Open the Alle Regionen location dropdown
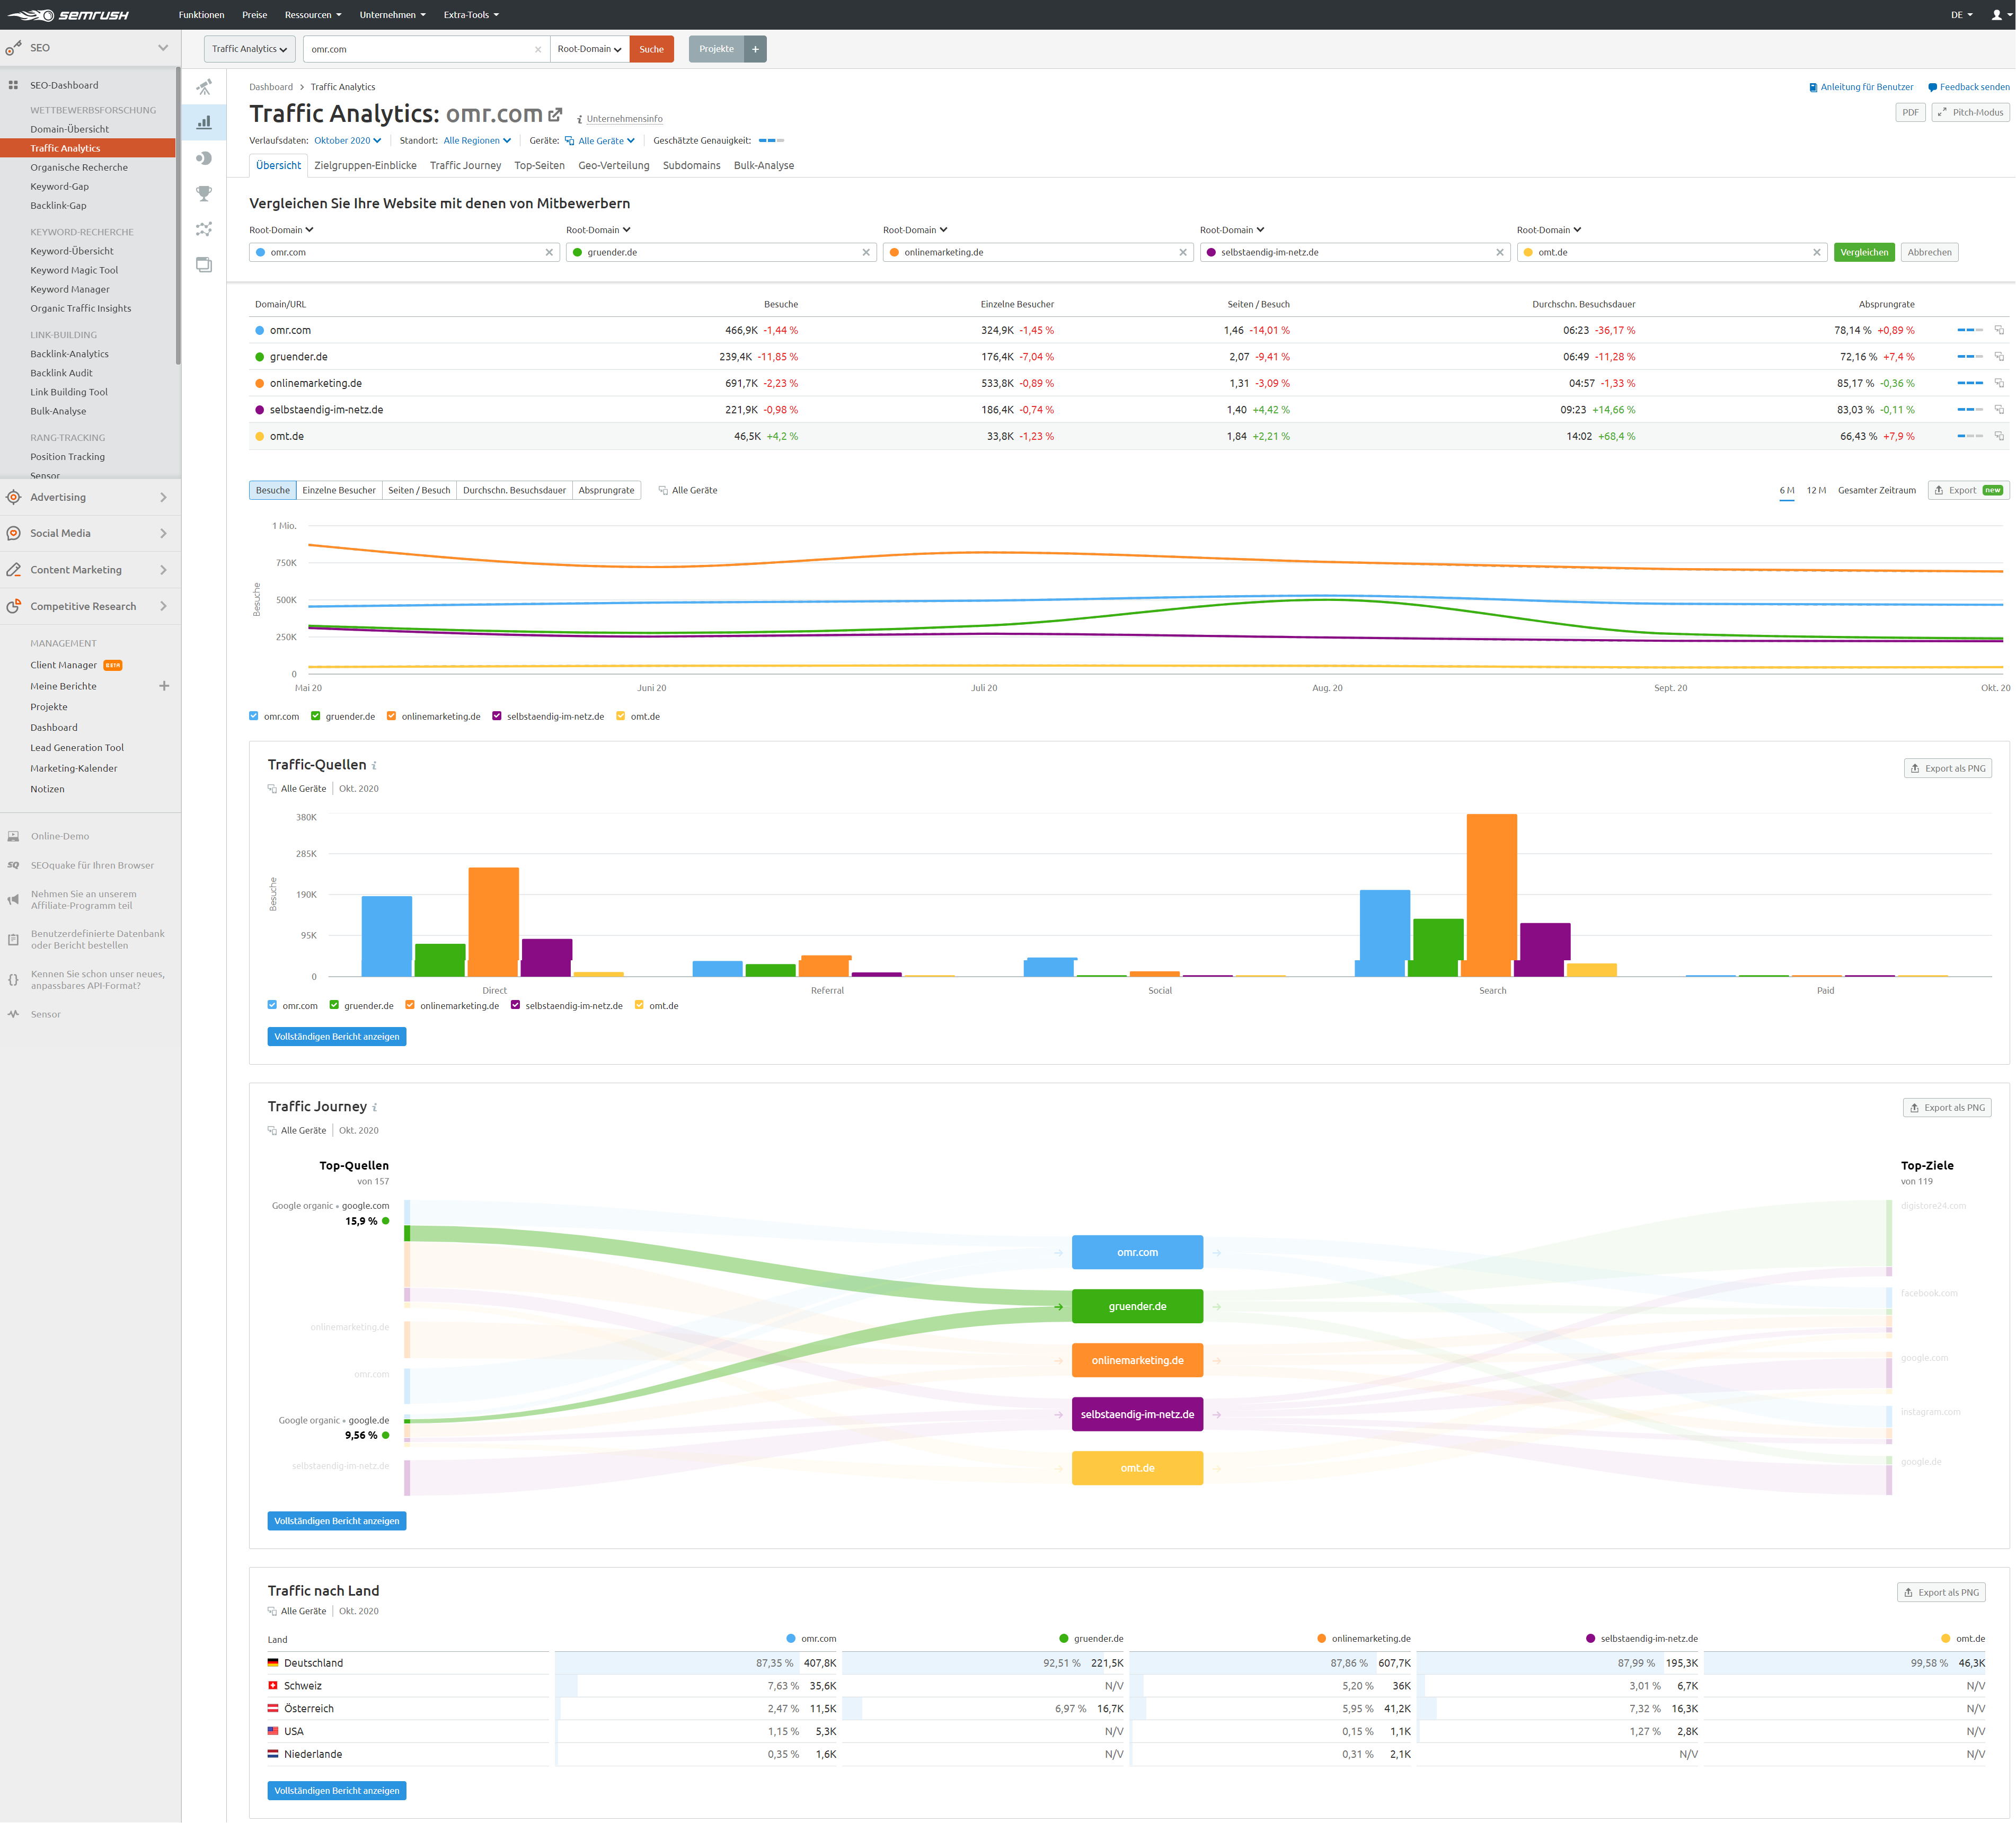 (x=477, y=141)
